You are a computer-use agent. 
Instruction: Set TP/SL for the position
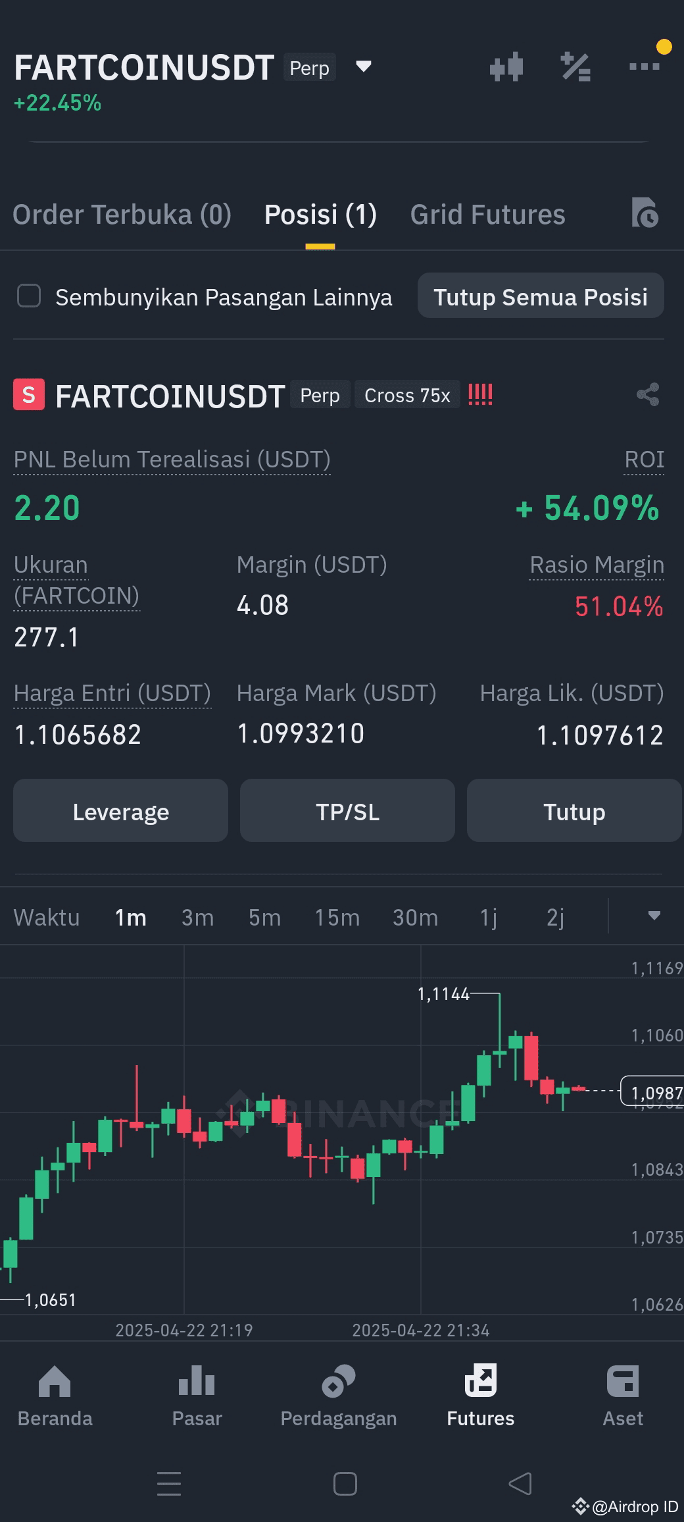click(347, 811)
